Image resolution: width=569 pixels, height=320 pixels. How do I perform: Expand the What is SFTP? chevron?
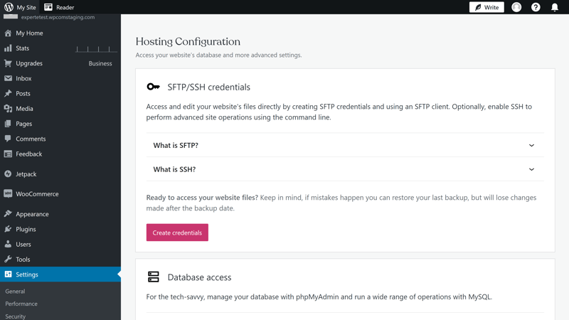(x=531, y=146)
